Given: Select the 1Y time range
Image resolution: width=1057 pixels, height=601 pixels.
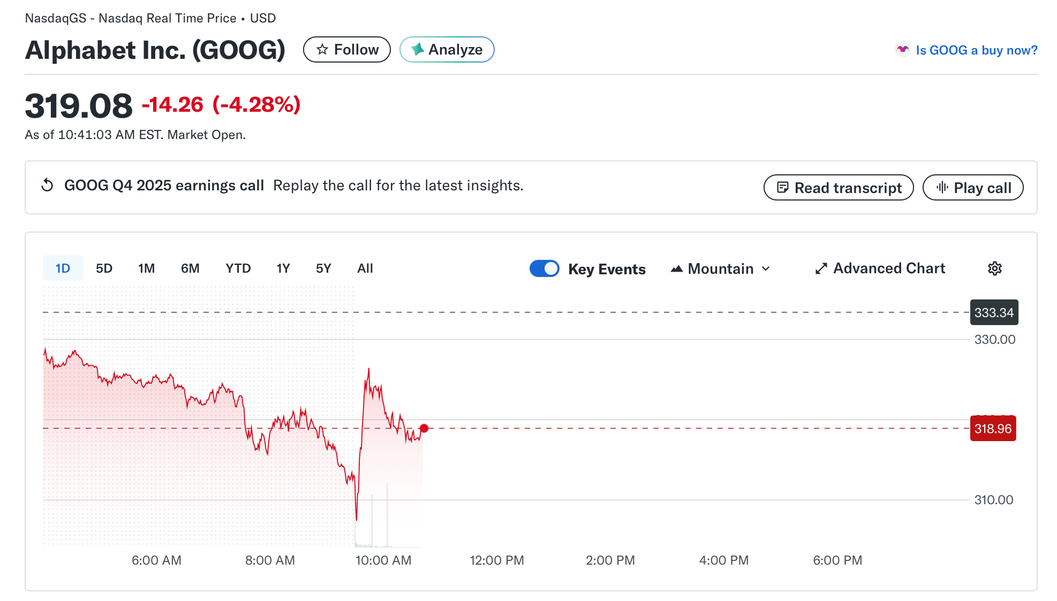Looking at the screenshot, I should (283, 268).
